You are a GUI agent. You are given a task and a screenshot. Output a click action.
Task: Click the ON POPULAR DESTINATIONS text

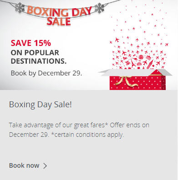coord(39,57)
